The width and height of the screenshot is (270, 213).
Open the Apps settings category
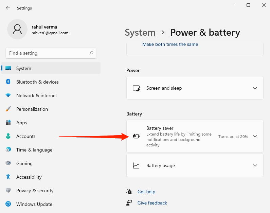[22, 123]
